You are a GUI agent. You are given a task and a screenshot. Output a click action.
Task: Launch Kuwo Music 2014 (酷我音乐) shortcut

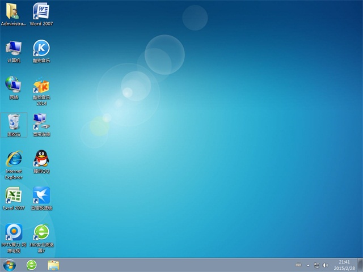coord(41,86)
